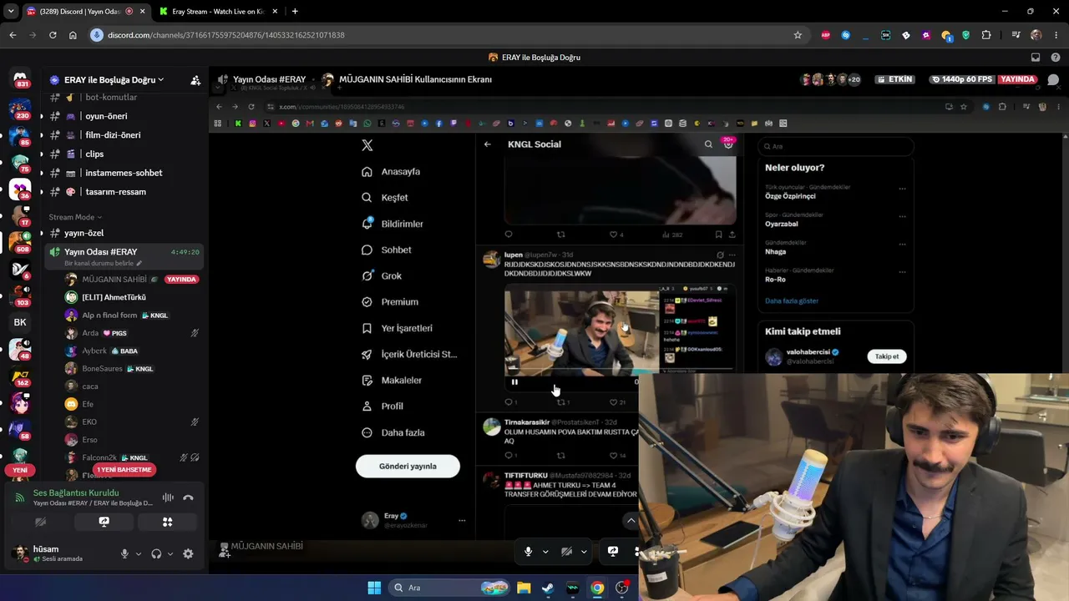Toggle screen share in stream control bar

coord(613,552)
